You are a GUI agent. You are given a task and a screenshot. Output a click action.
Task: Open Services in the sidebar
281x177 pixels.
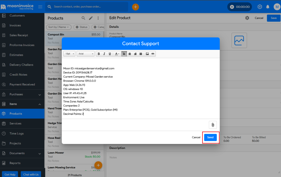click(22, 123)
